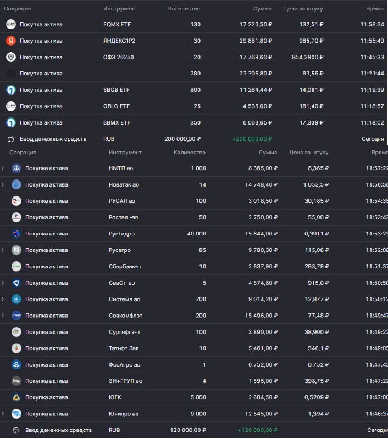Select the EQMX ETF instrument name
The height and width of the screenshot is (439, 388).
117,24
